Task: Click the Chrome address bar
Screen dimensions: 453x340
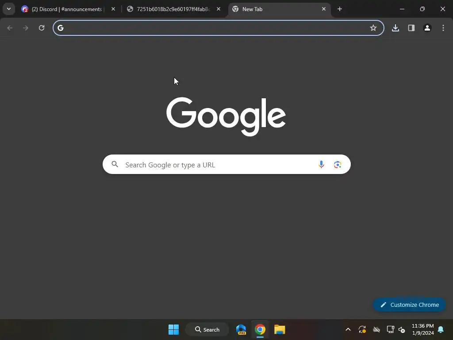Action: pos(219,28)
